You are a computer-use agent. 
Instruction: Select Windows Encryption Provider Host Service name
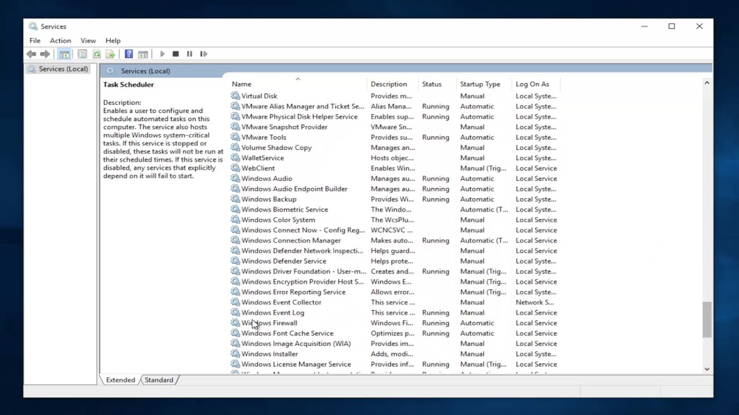(302, 282)
